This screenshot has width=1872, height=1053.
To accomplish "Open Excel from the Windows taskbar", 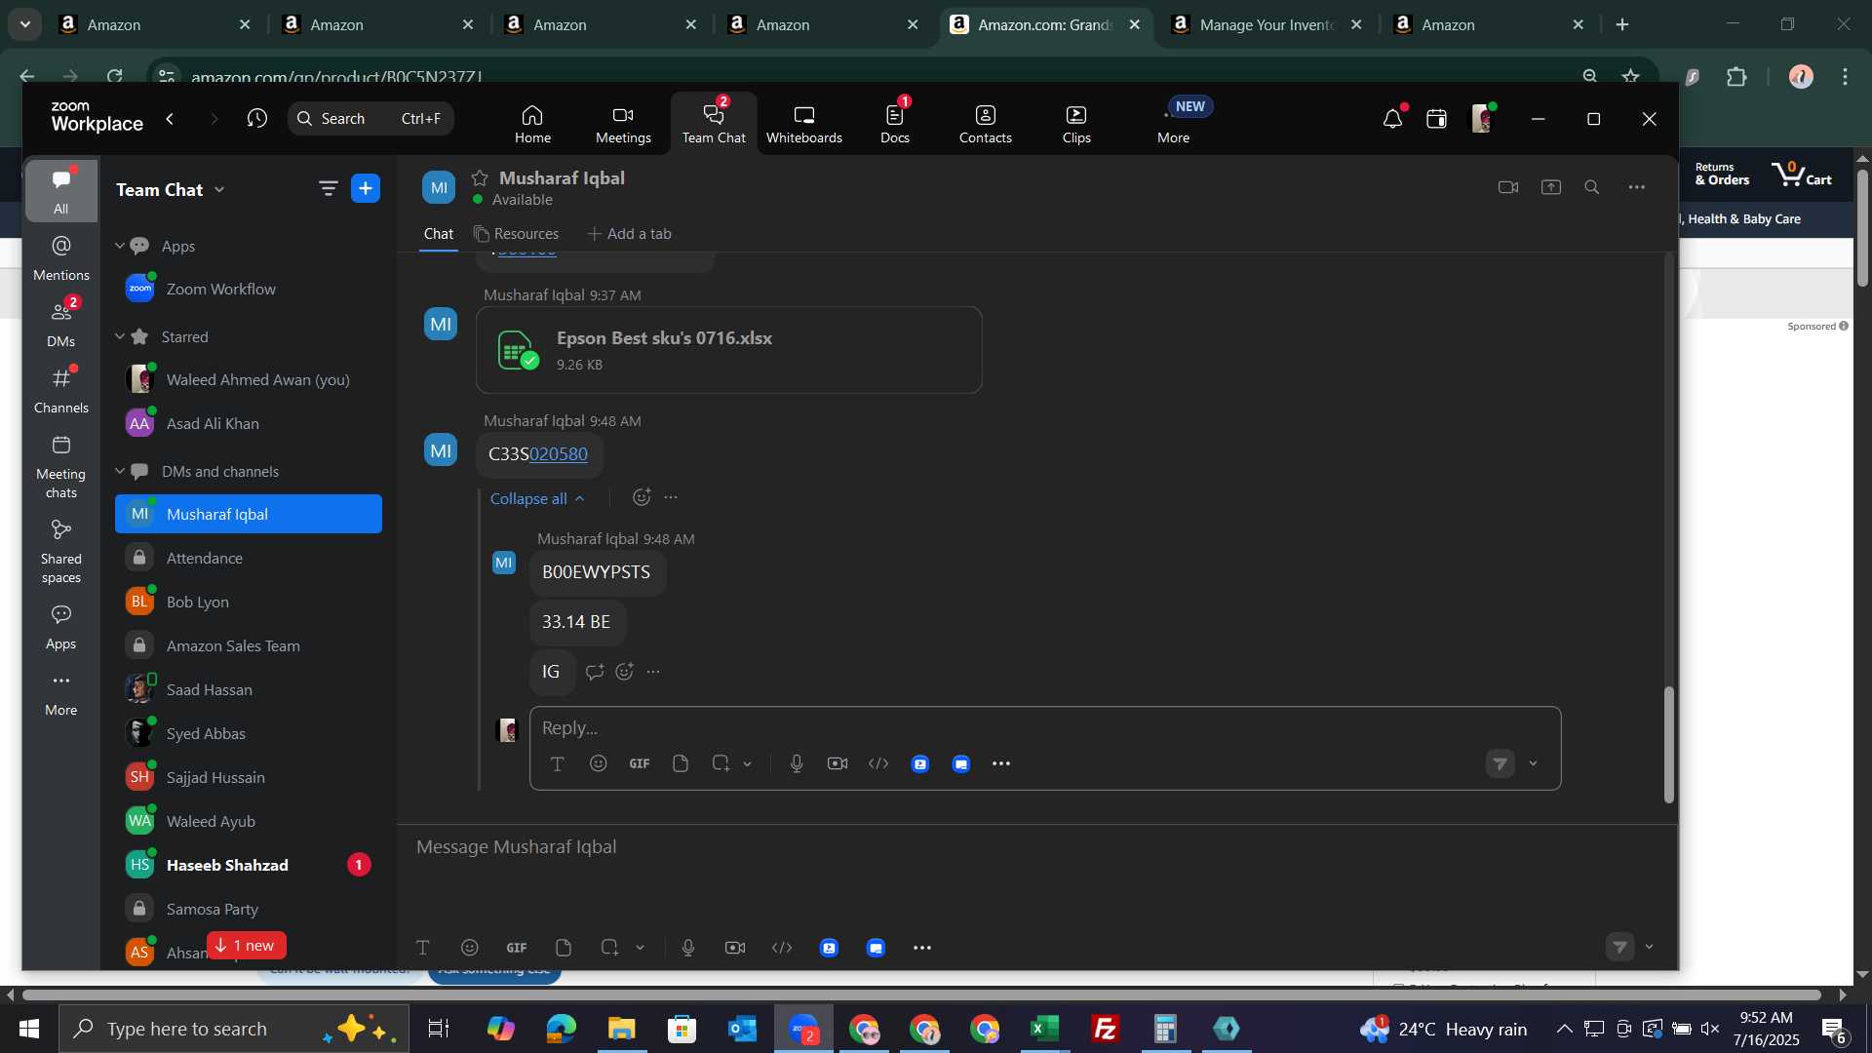I will click(1044, 1029).
